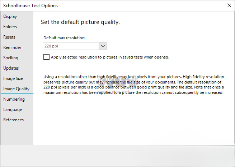Select the Resets tab
Screen dimensions: 235x167
pos(9,37)
